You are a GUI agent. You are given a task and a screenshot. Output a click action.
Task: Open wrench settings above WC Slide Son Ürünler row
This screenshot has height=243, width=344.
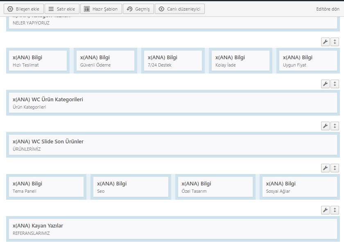[x=325, y=126]
